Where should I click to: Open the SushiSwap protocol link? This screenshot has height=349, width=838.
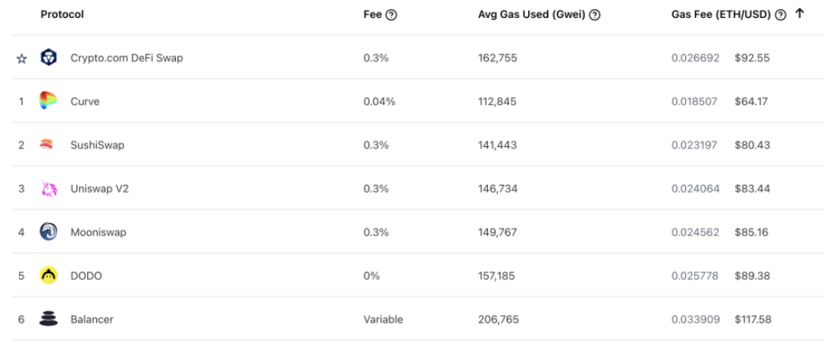point(97,145)
